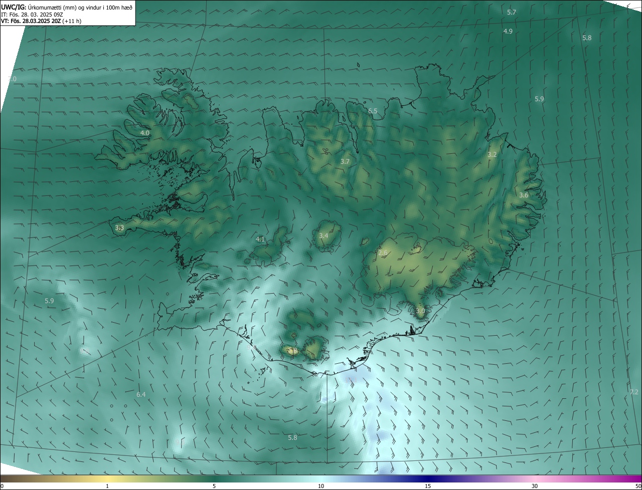642x490 pixels.
Task: Click the 5.7 precipitable water value
Action: pyautogui.click(x=512, y=12)
